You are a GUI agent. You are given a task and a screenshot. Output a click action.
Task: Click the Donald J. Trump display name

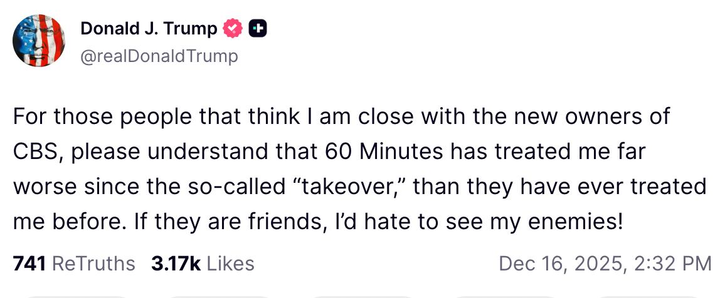coord(149,29)
